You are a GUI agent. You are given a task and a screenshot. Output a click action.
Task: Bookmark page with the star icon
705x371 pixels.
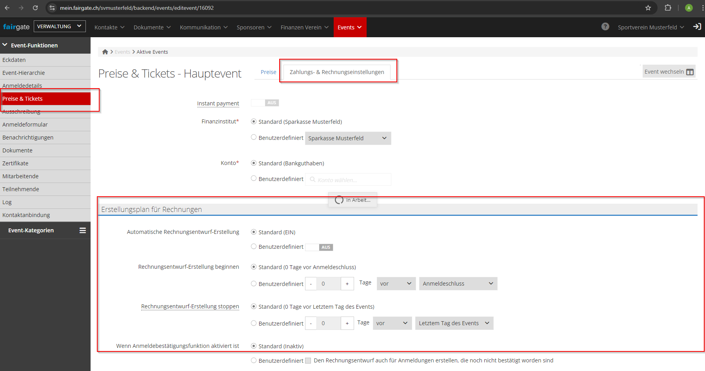pyautogui.click(x=648, y=8)
